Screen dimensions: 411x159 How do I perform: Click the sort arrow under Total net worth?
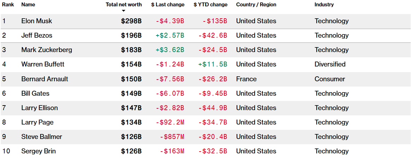124,11
